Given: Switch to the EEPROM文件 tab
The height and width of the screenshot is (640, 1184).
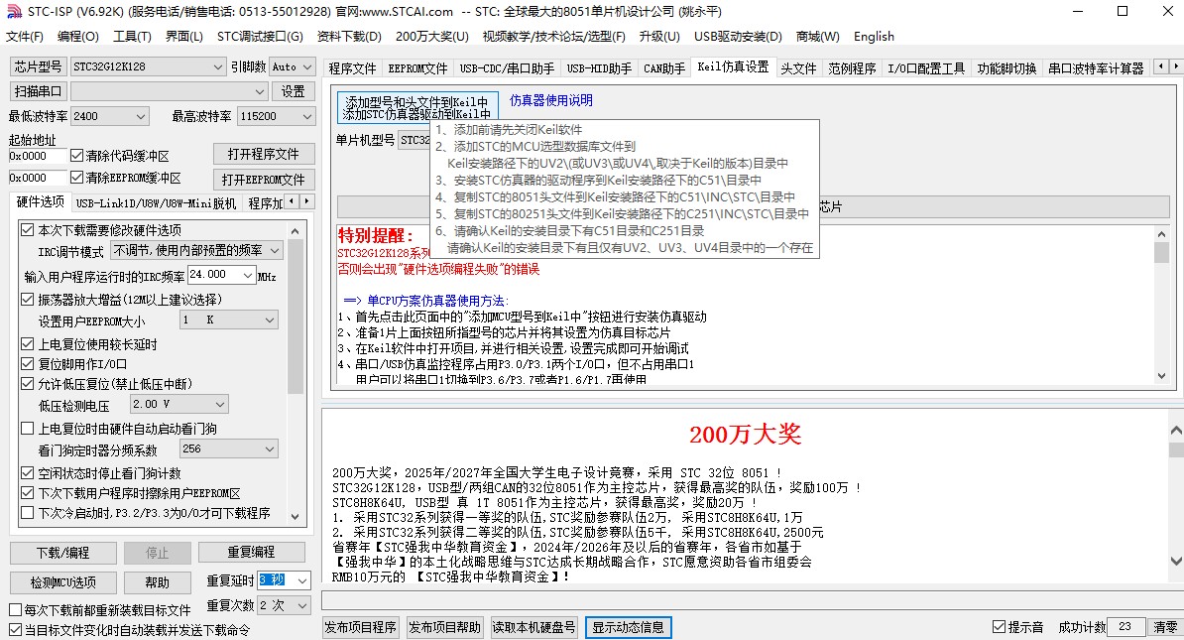Looking at the screenshot, I should coord(417,68).
